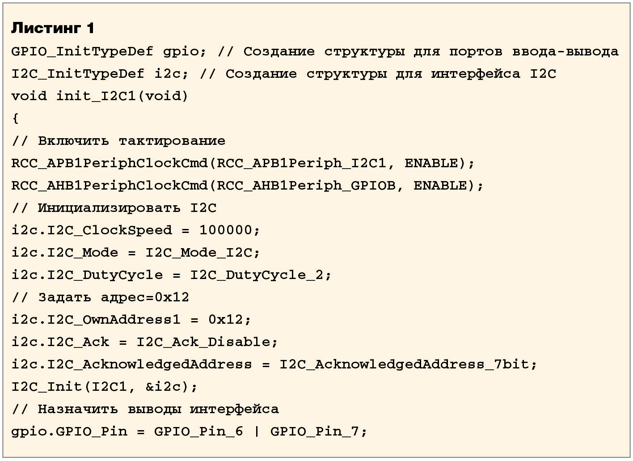Click the I2C_DutyCycle assignment line

171,275
